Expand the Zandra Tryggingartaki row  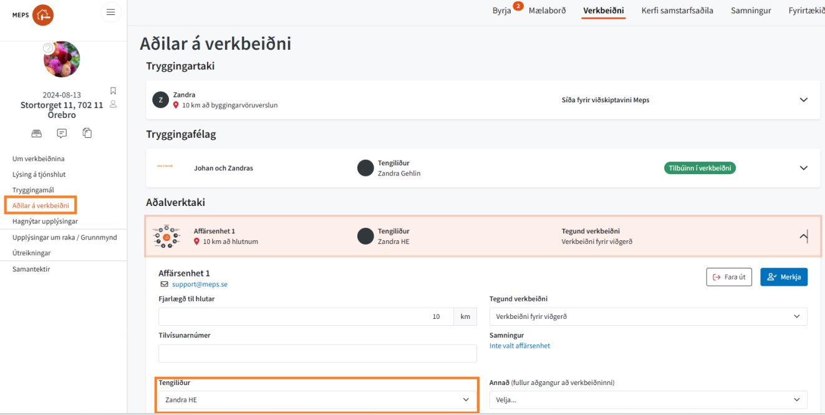tap(804, 100)
